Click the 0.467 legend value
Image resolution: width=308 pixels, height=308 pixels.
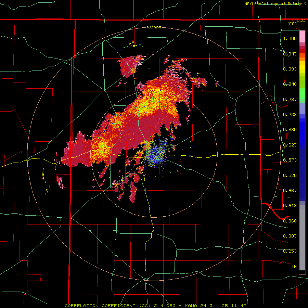click(x=290, y=191)
